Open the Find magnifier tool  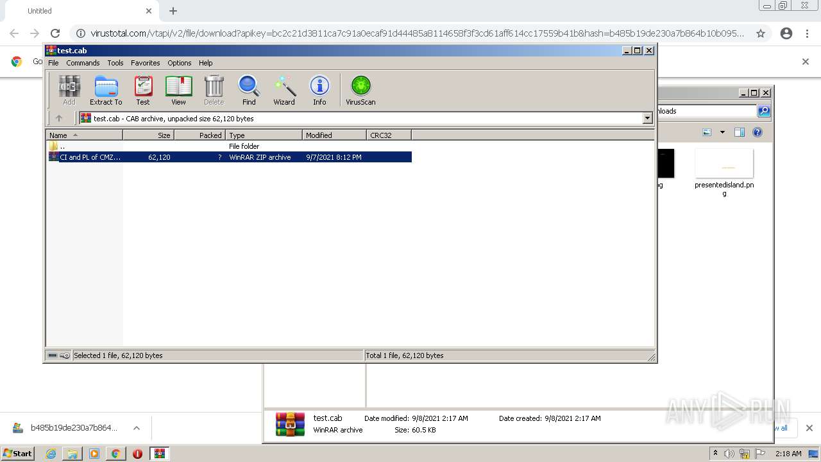(x=249, y=90)
